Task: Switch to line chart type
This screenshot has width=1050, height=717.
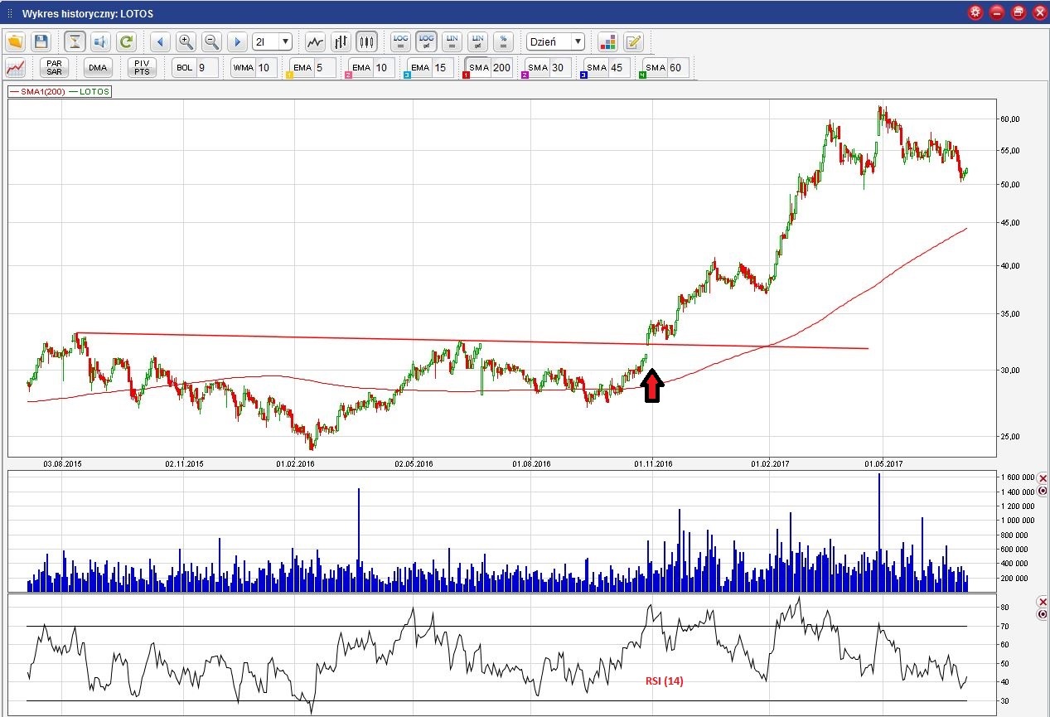Action: pyautogui.click(x=315, y=41)
